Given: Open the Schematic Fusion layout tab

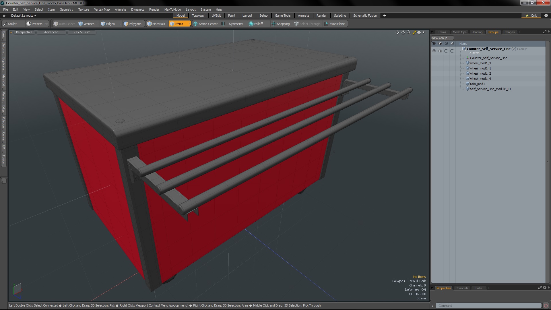Looking at the screenshot, I should point(365,15).
